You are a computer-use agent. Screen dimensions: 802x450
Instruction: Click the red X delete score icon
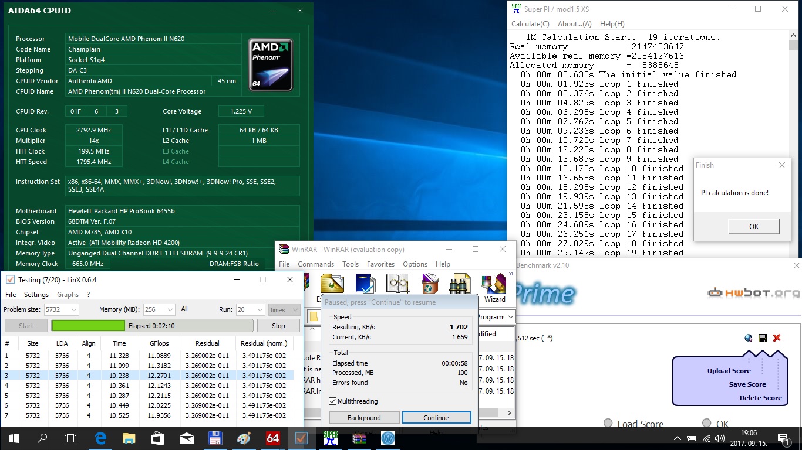[x=777, y=338]
